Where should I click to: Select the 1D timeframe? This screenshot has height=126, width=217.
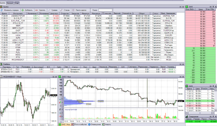(x=60, y=92)
